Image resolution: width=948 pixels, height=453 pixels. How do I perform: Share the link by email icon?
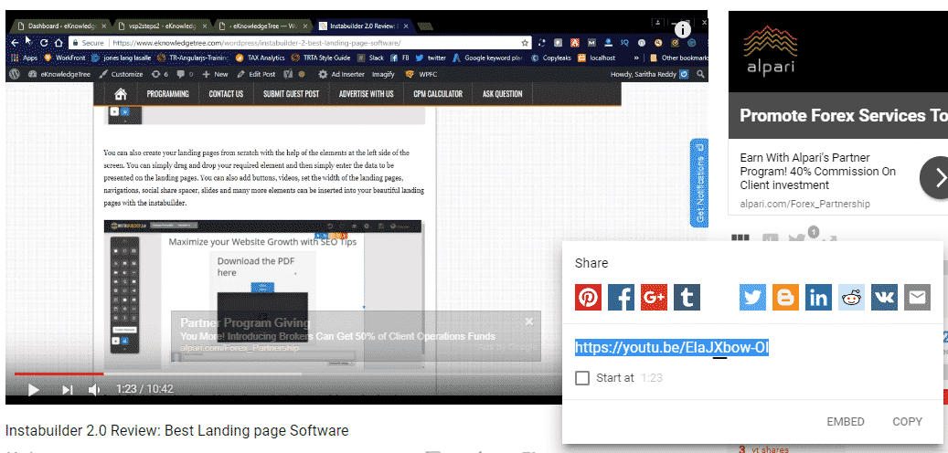click(x=917, y=297)
